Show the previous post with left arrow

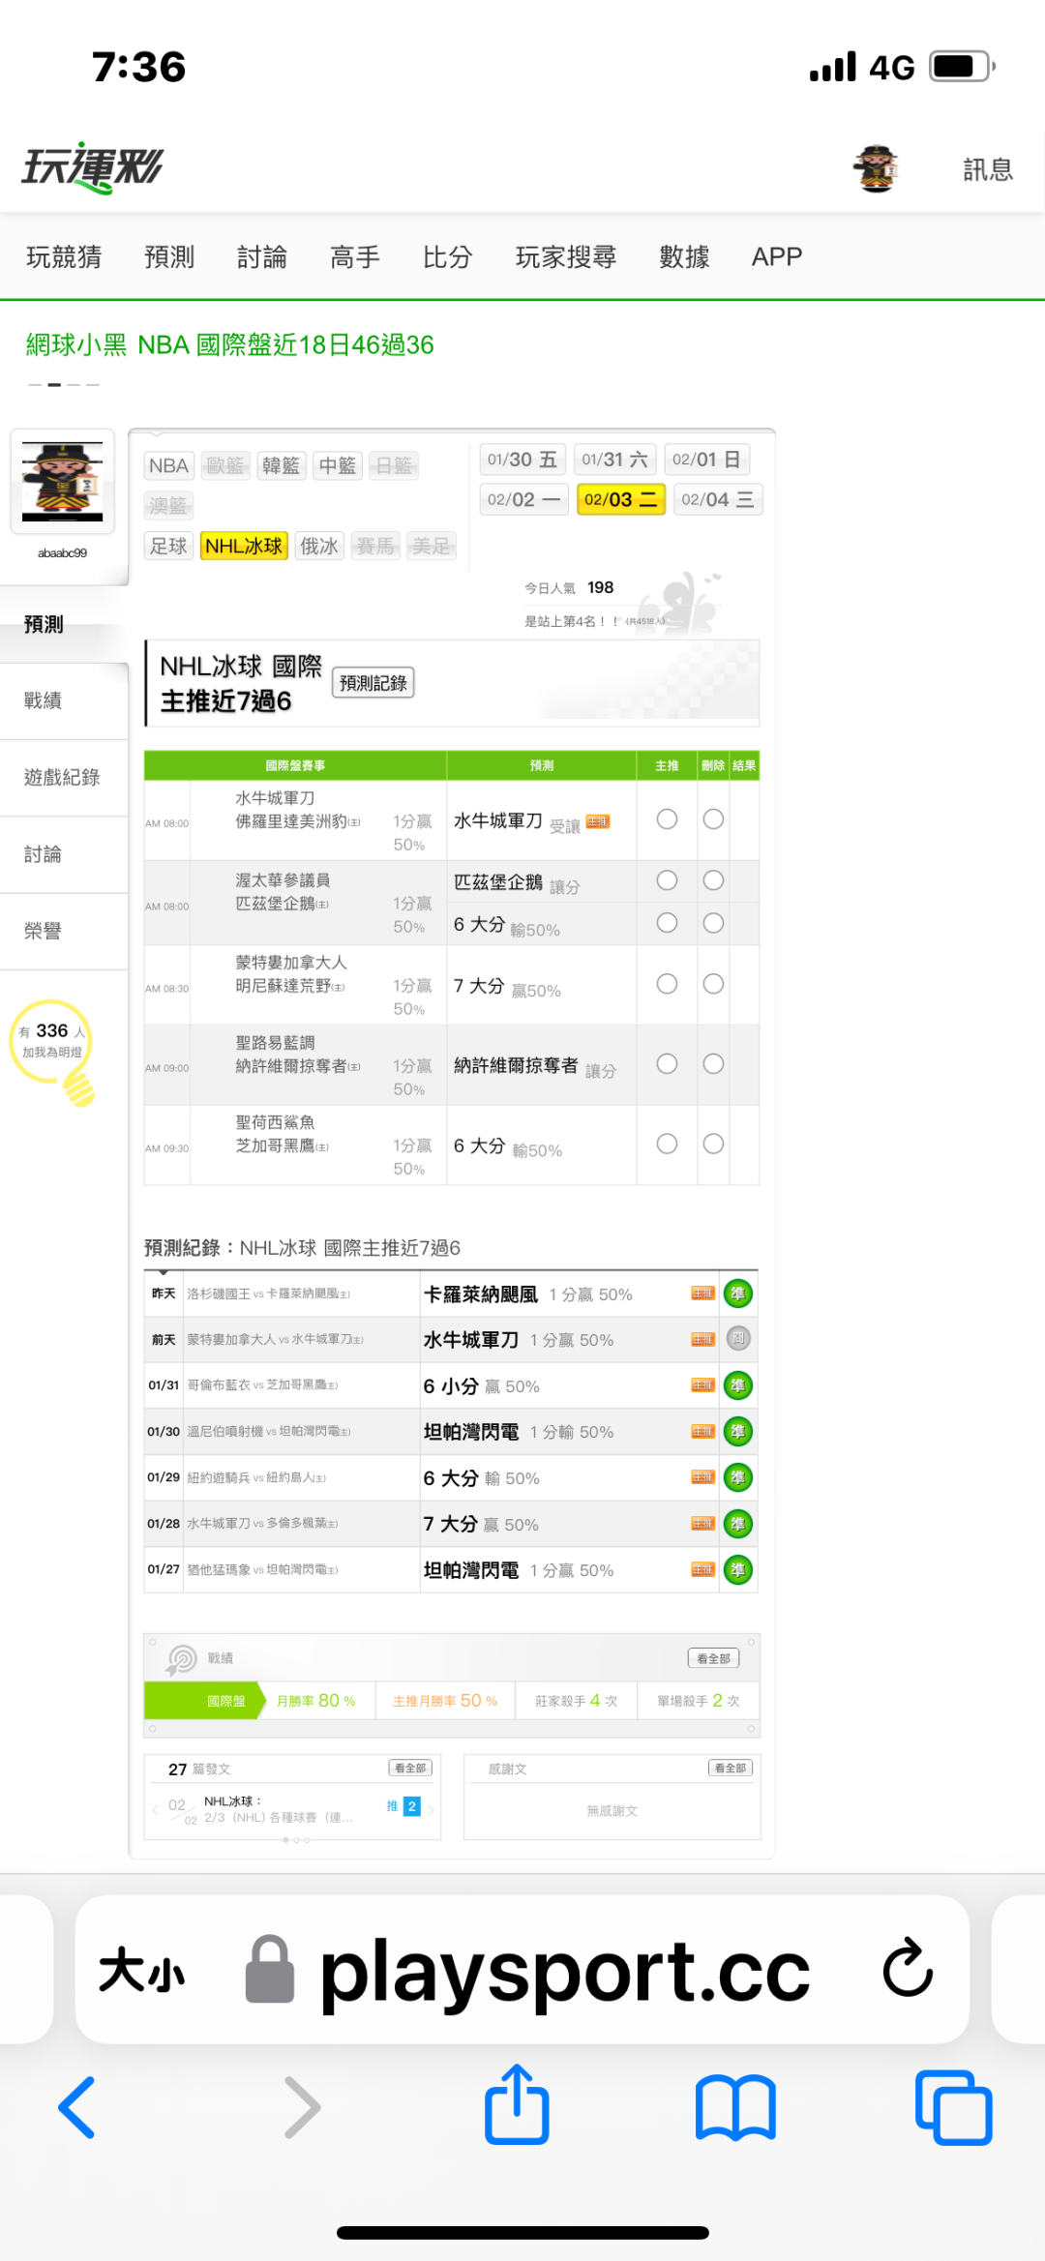pos(155,1809)
